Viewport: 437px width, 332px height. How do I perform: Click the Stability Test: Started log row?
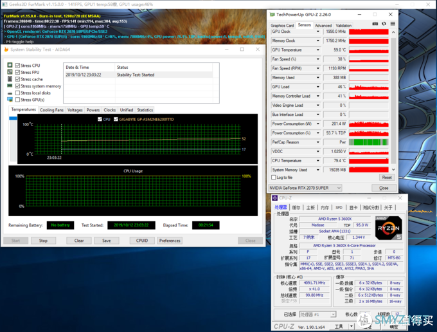(139, 75)
